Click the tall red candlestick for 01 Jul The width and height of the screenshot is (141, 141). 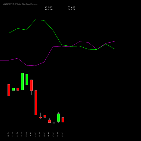point(36,103)
